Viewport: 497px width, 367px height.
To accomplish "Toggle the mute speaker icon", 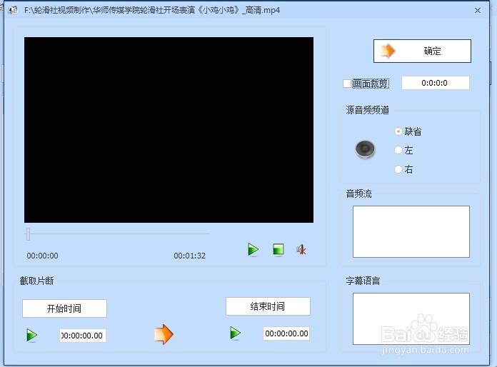I will [301, 250].
